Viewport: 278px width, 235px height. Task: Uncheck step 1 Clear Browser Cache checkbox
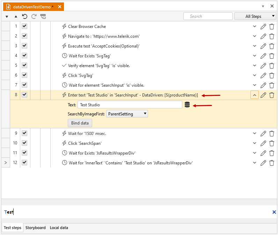tap(24, 26)
